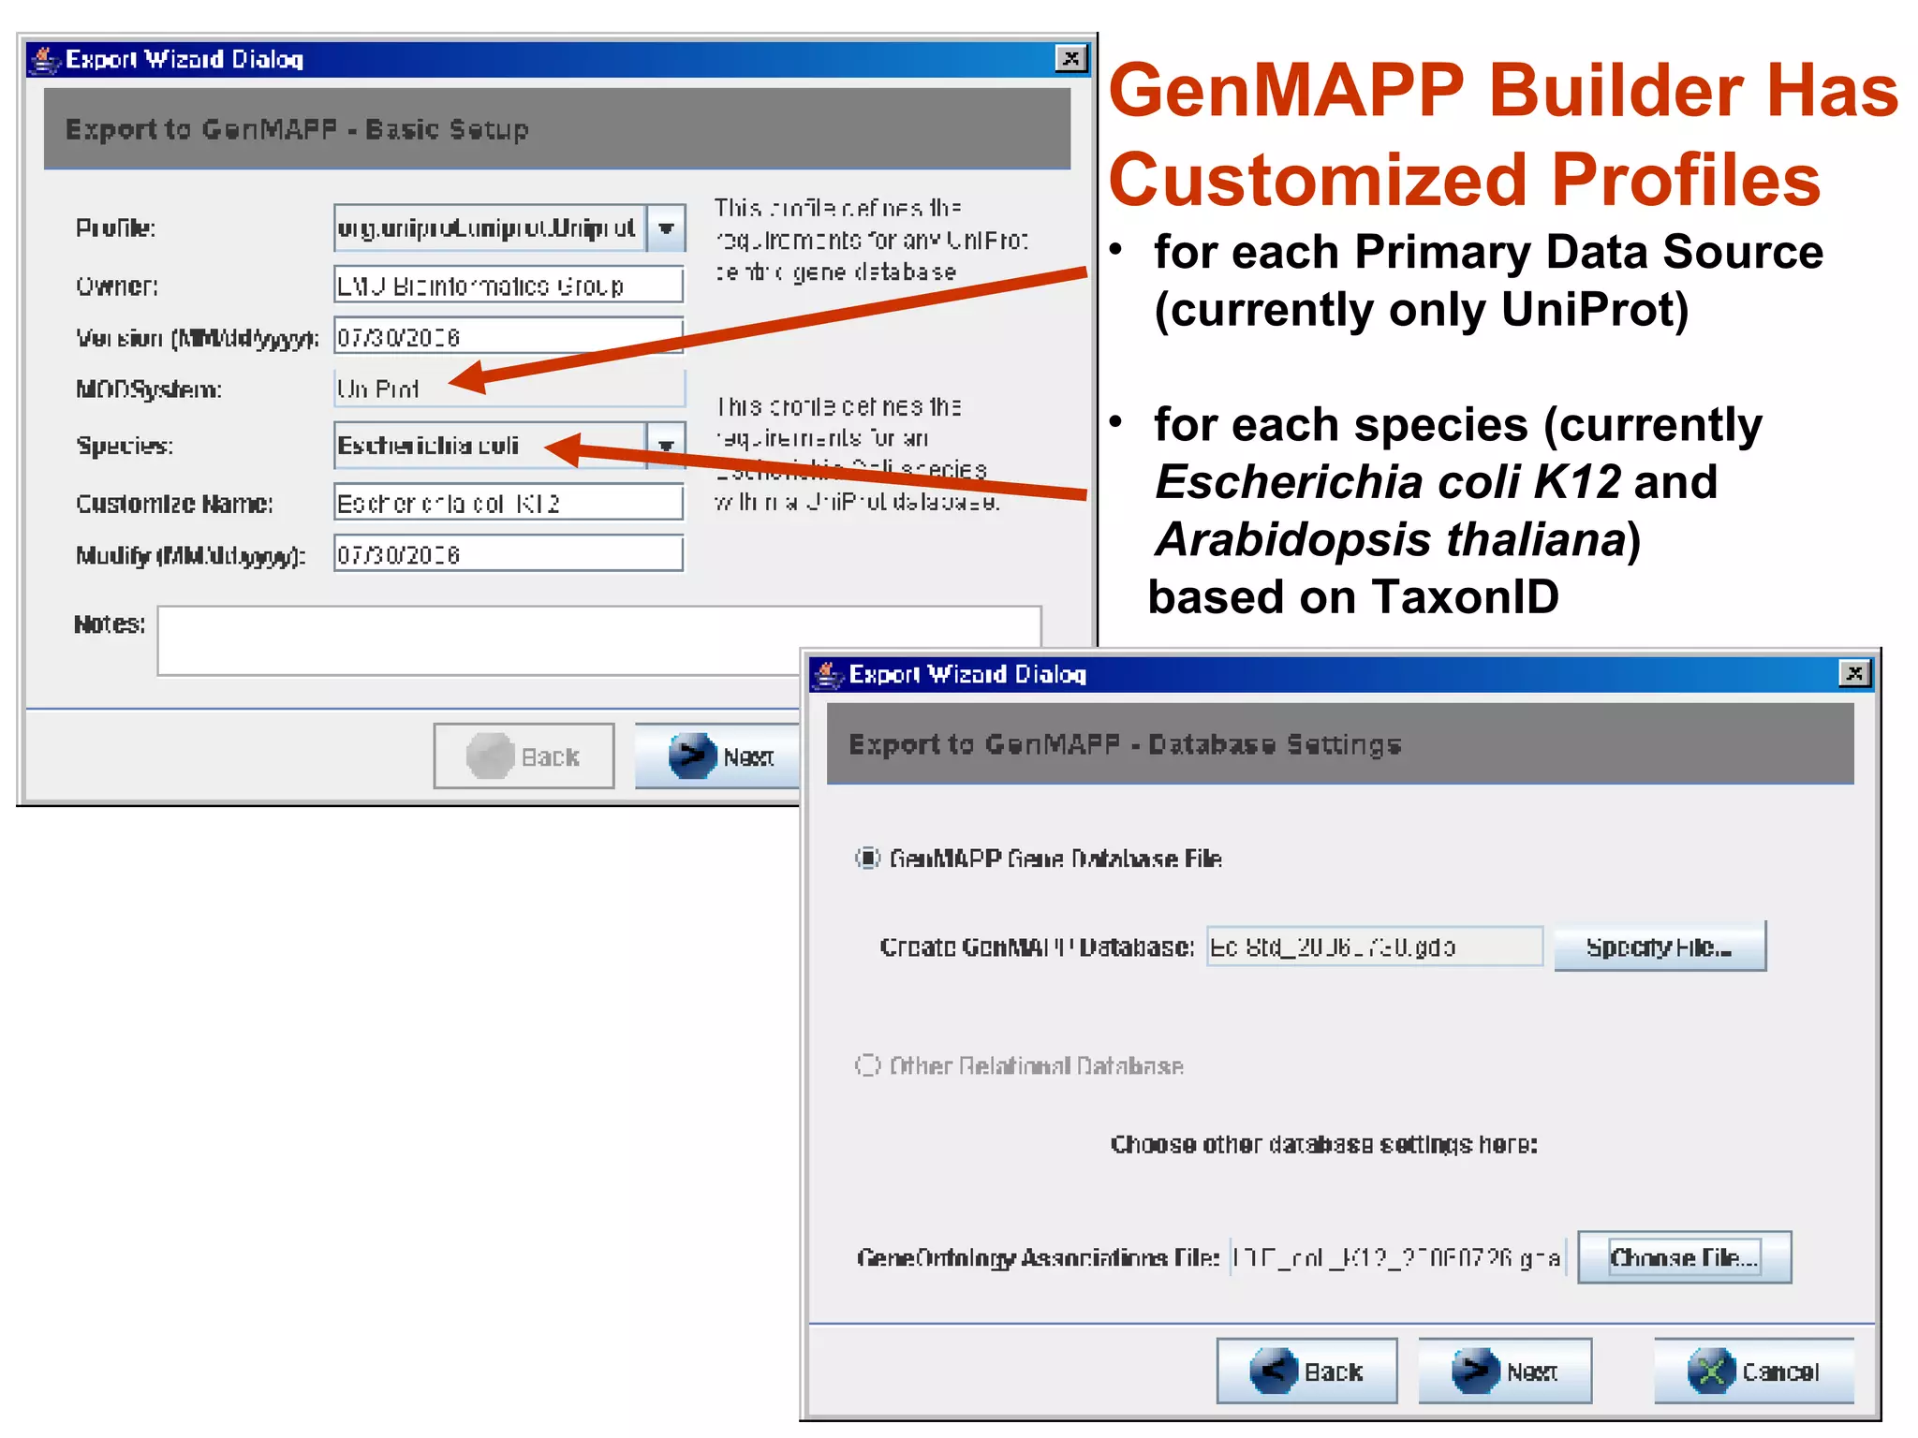Viewport: 1918px width, 1438px height.
Task: Close the Database Settings Export Wizard dialog
Action: pos(1854,673)
